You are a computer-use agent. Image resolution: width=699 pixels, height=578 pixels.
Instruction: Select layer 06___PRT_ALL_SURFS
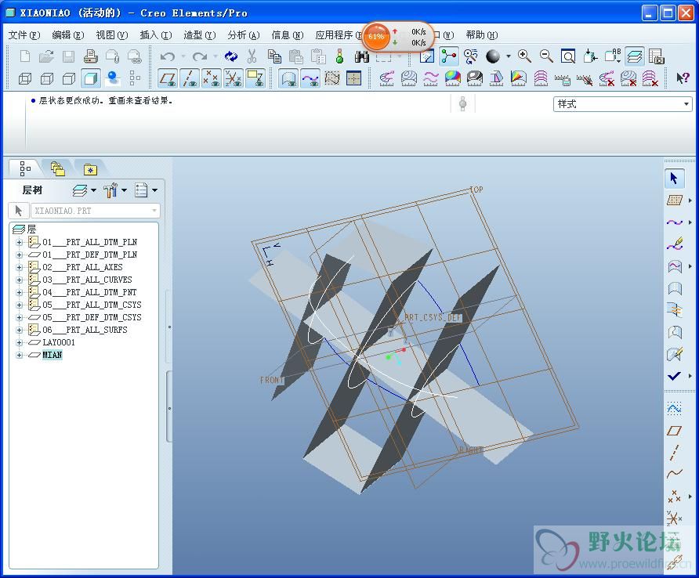coord(85,330)
